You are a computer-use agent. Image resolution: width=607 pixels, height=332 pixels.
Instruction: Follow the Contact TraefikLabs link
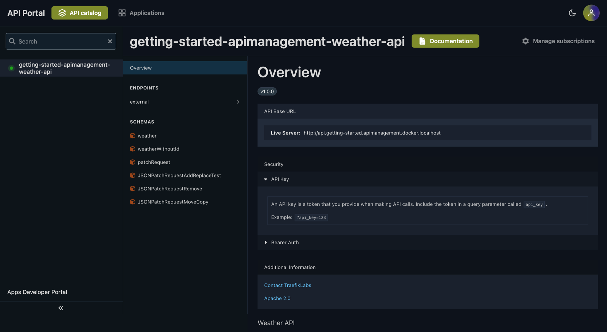tap(288, 285)
